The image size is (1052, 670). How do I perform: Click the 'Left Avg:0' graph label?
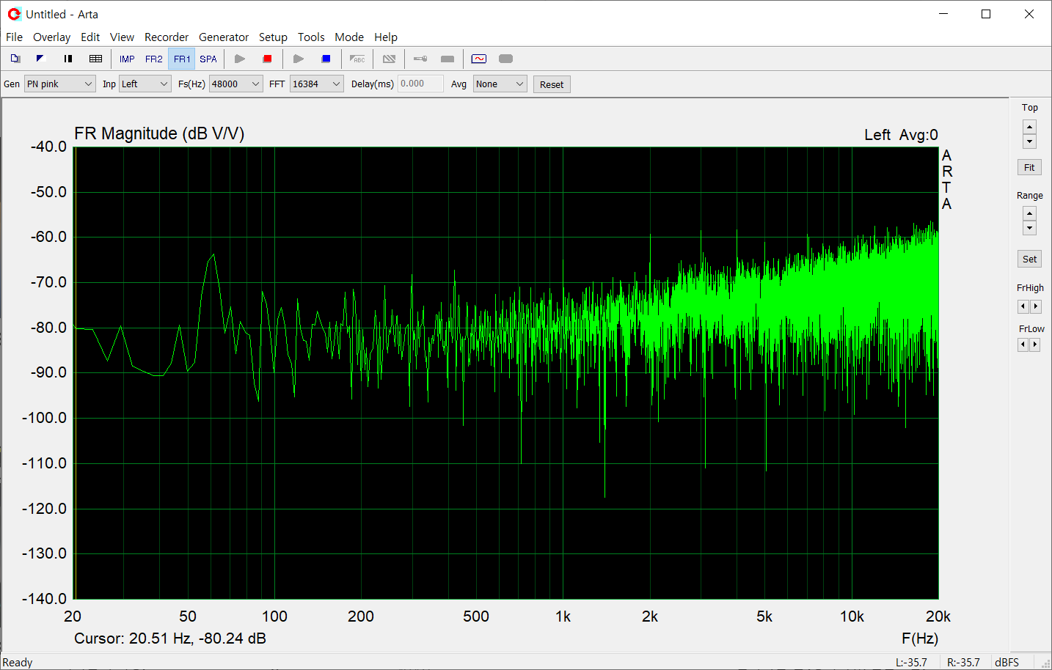click(901, 135)
